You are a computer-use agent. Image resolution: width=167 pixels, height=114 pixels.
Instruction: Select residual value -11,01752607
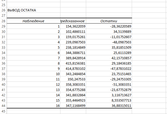pos(109,37)
